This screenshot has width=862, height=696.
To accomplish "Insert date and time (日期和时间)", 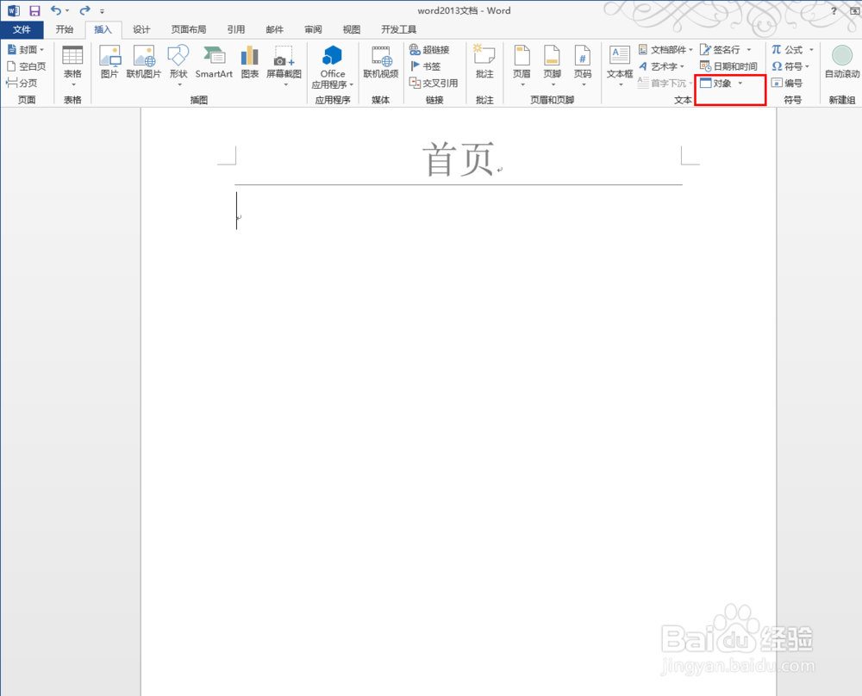I will (x=728, y=66).
